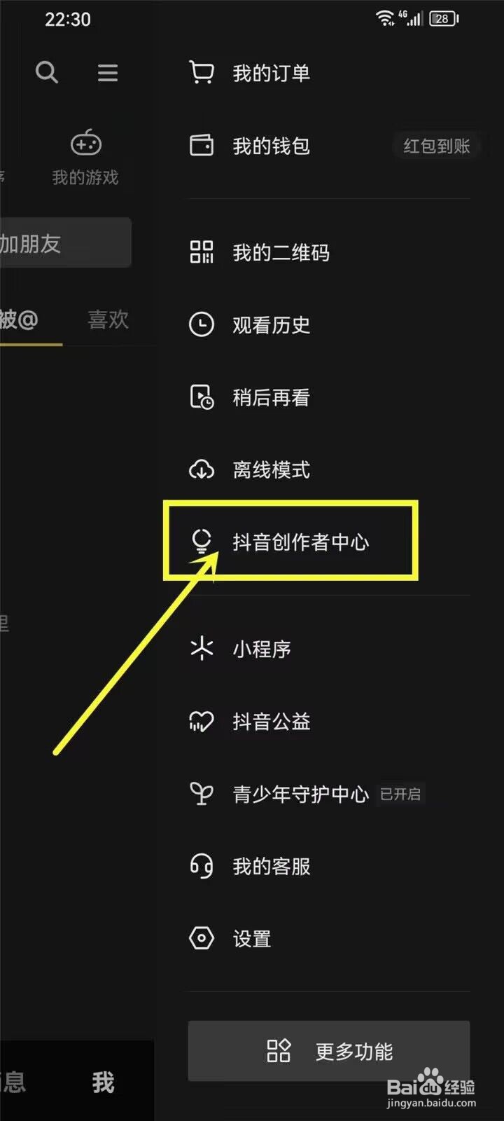This screenshot has height=1121, width=504.
Task: Tap the 加朋友 button
Action: (66, 242)
